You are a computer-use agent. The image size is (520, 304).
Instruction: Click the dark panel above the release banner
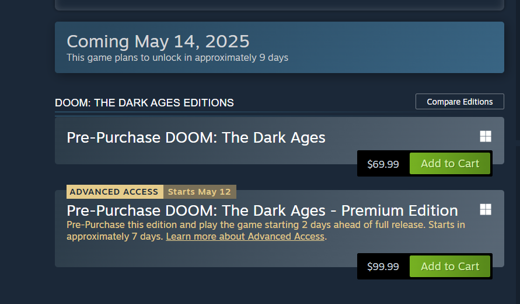click(x=279, y=5)
